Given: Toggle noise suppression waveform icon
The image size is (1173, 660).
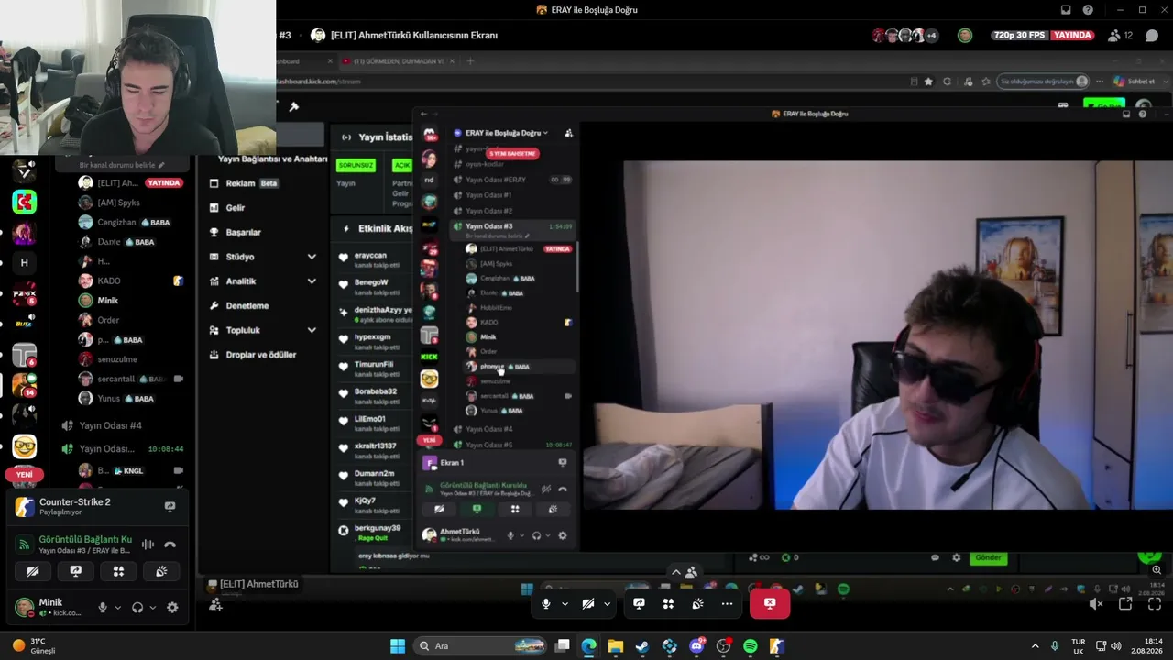Looking at the screenshot, I should (148, 544).
